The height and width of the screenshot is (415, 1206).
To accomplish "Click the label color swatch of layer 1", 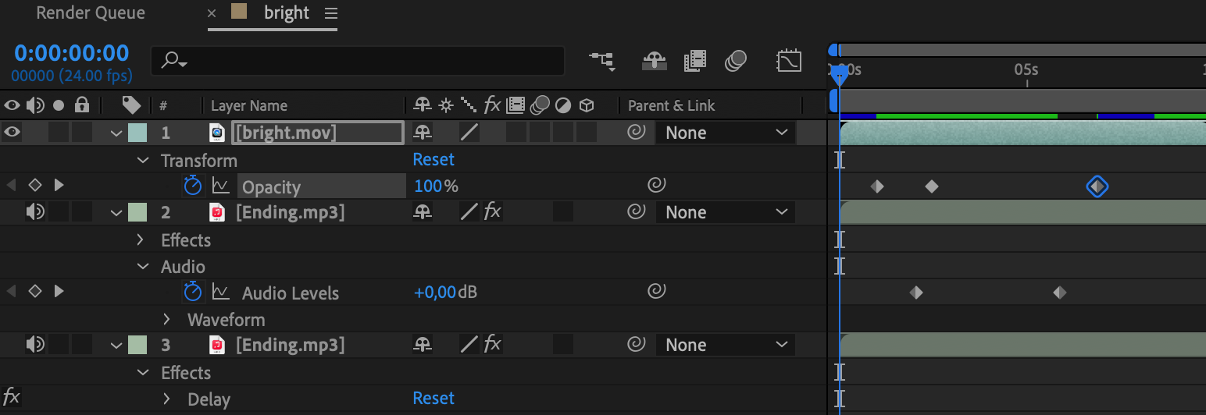I will tap(137, 133).
